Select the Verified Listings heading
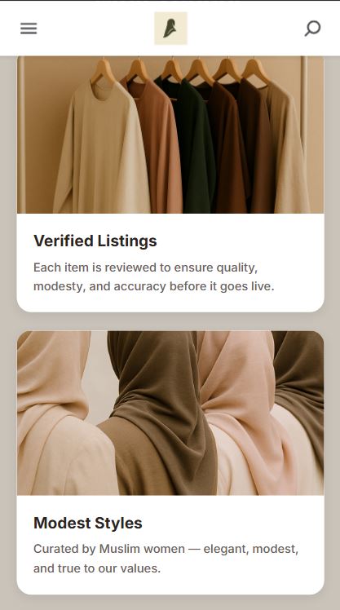The height and width of the screenshot is (610, 340). coord(95,241)
